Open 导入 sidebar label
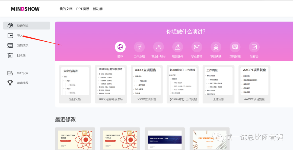The width and height of the screenshot is (293, 150). (20, 36)
